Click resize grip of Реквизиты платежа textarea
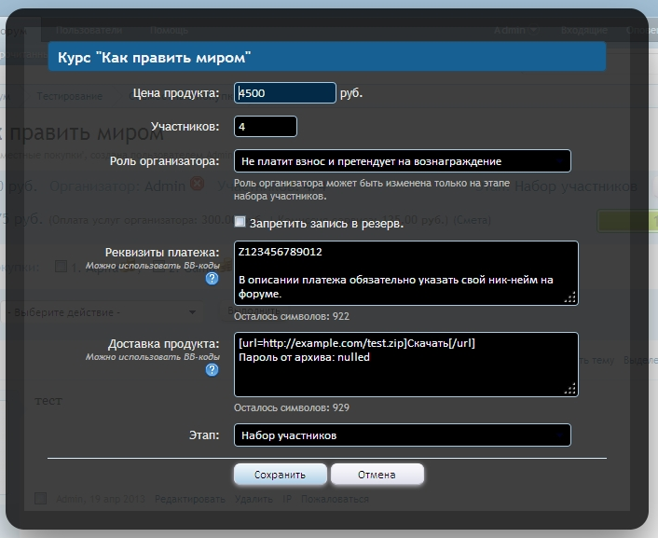The height and width of the screenshot is (538, 658). (571, 298)
